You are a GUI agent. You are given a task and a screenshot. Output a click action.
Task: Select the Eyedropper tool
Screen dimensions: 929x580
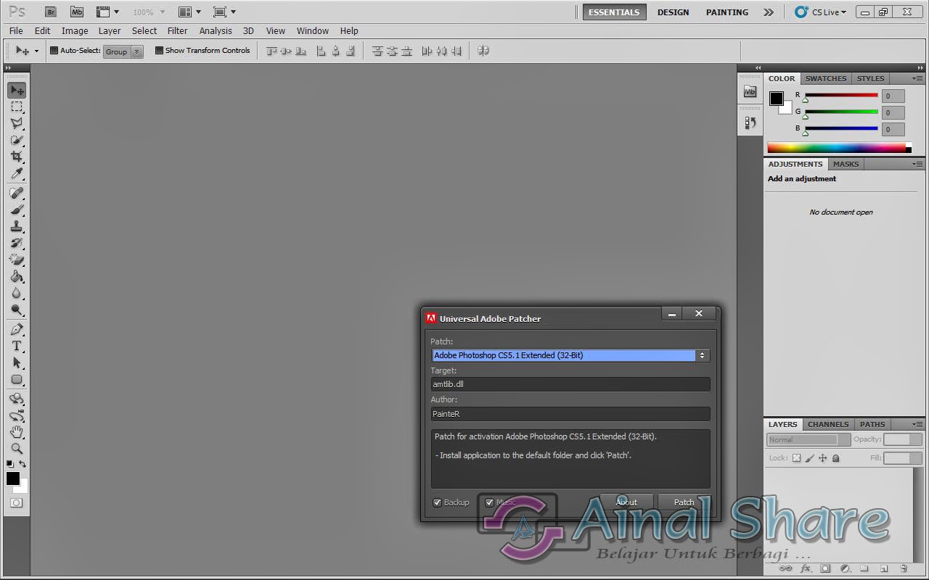click(x=17, y=174)
